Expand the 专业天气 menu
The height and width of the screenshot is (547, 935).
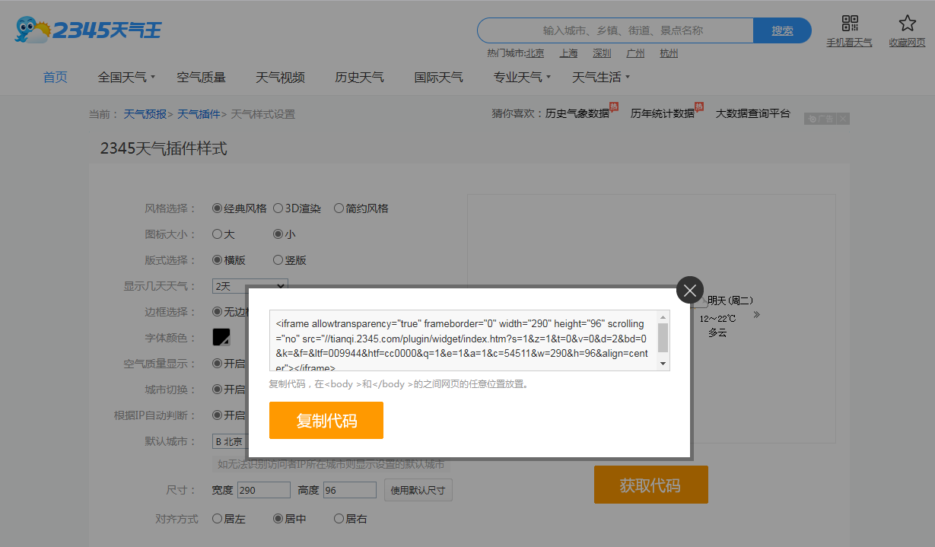(x=522, y=77)
